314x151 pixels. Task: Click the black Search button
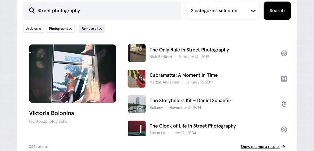click(x=277, y=11)
